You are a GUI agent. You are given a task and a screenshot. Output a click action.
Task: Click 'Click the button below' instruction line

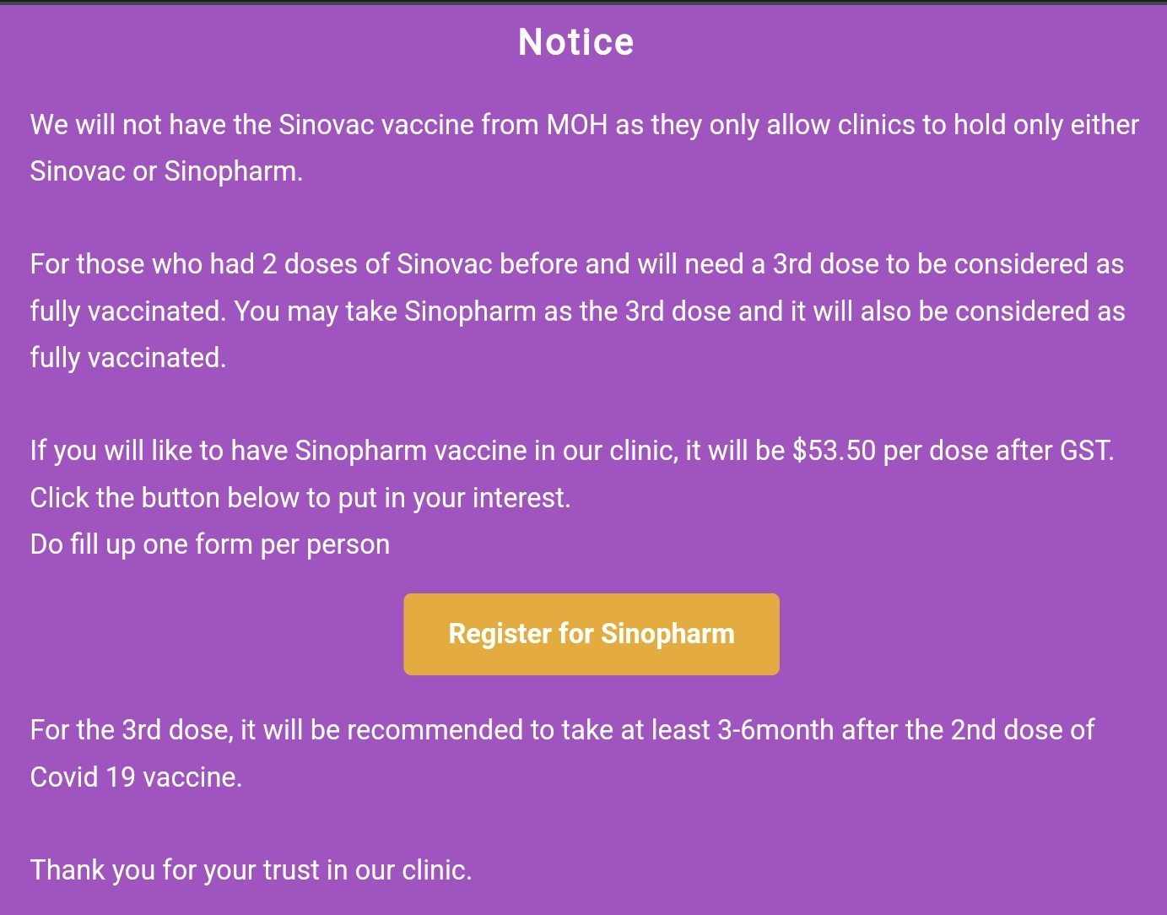click(x=300, y=498)
